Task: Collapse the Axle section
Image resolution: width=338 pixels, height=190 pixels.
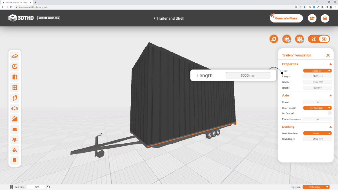Action: click(330, 96)
